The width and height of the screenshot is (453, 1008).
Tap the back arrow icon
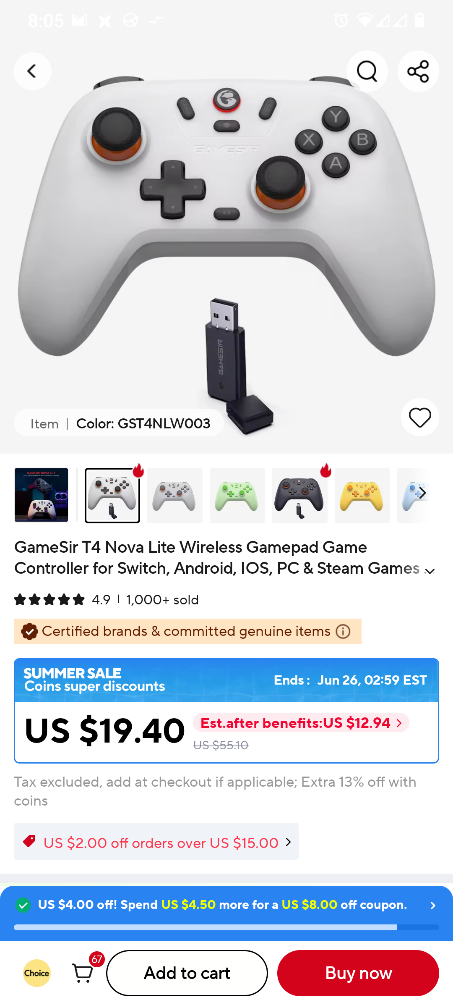pyautogui.click(x=32, y=71)
